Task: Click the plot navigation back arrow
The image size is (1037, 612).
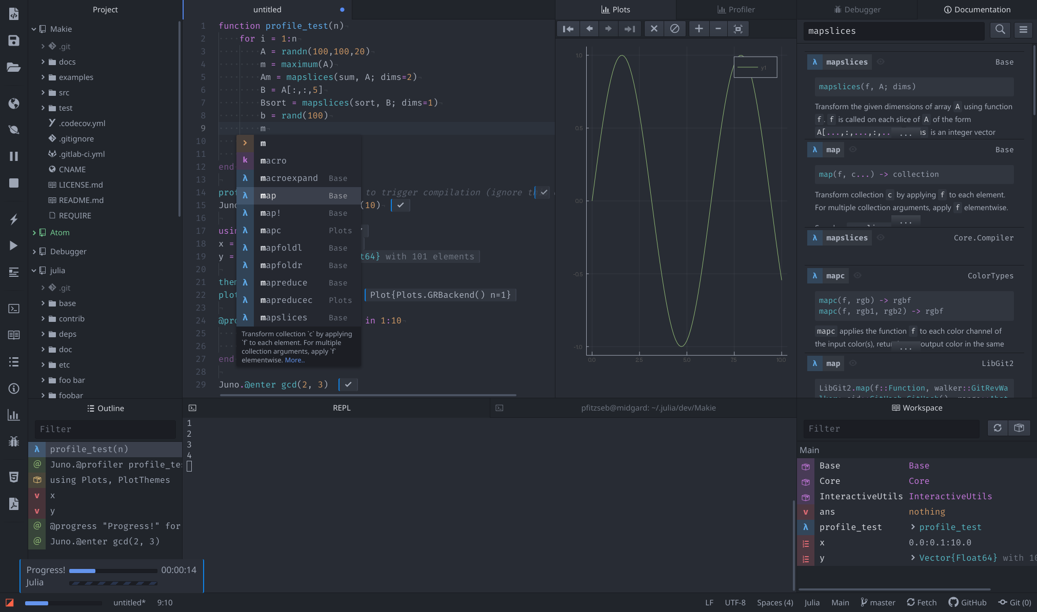Action: click(589, 28)
